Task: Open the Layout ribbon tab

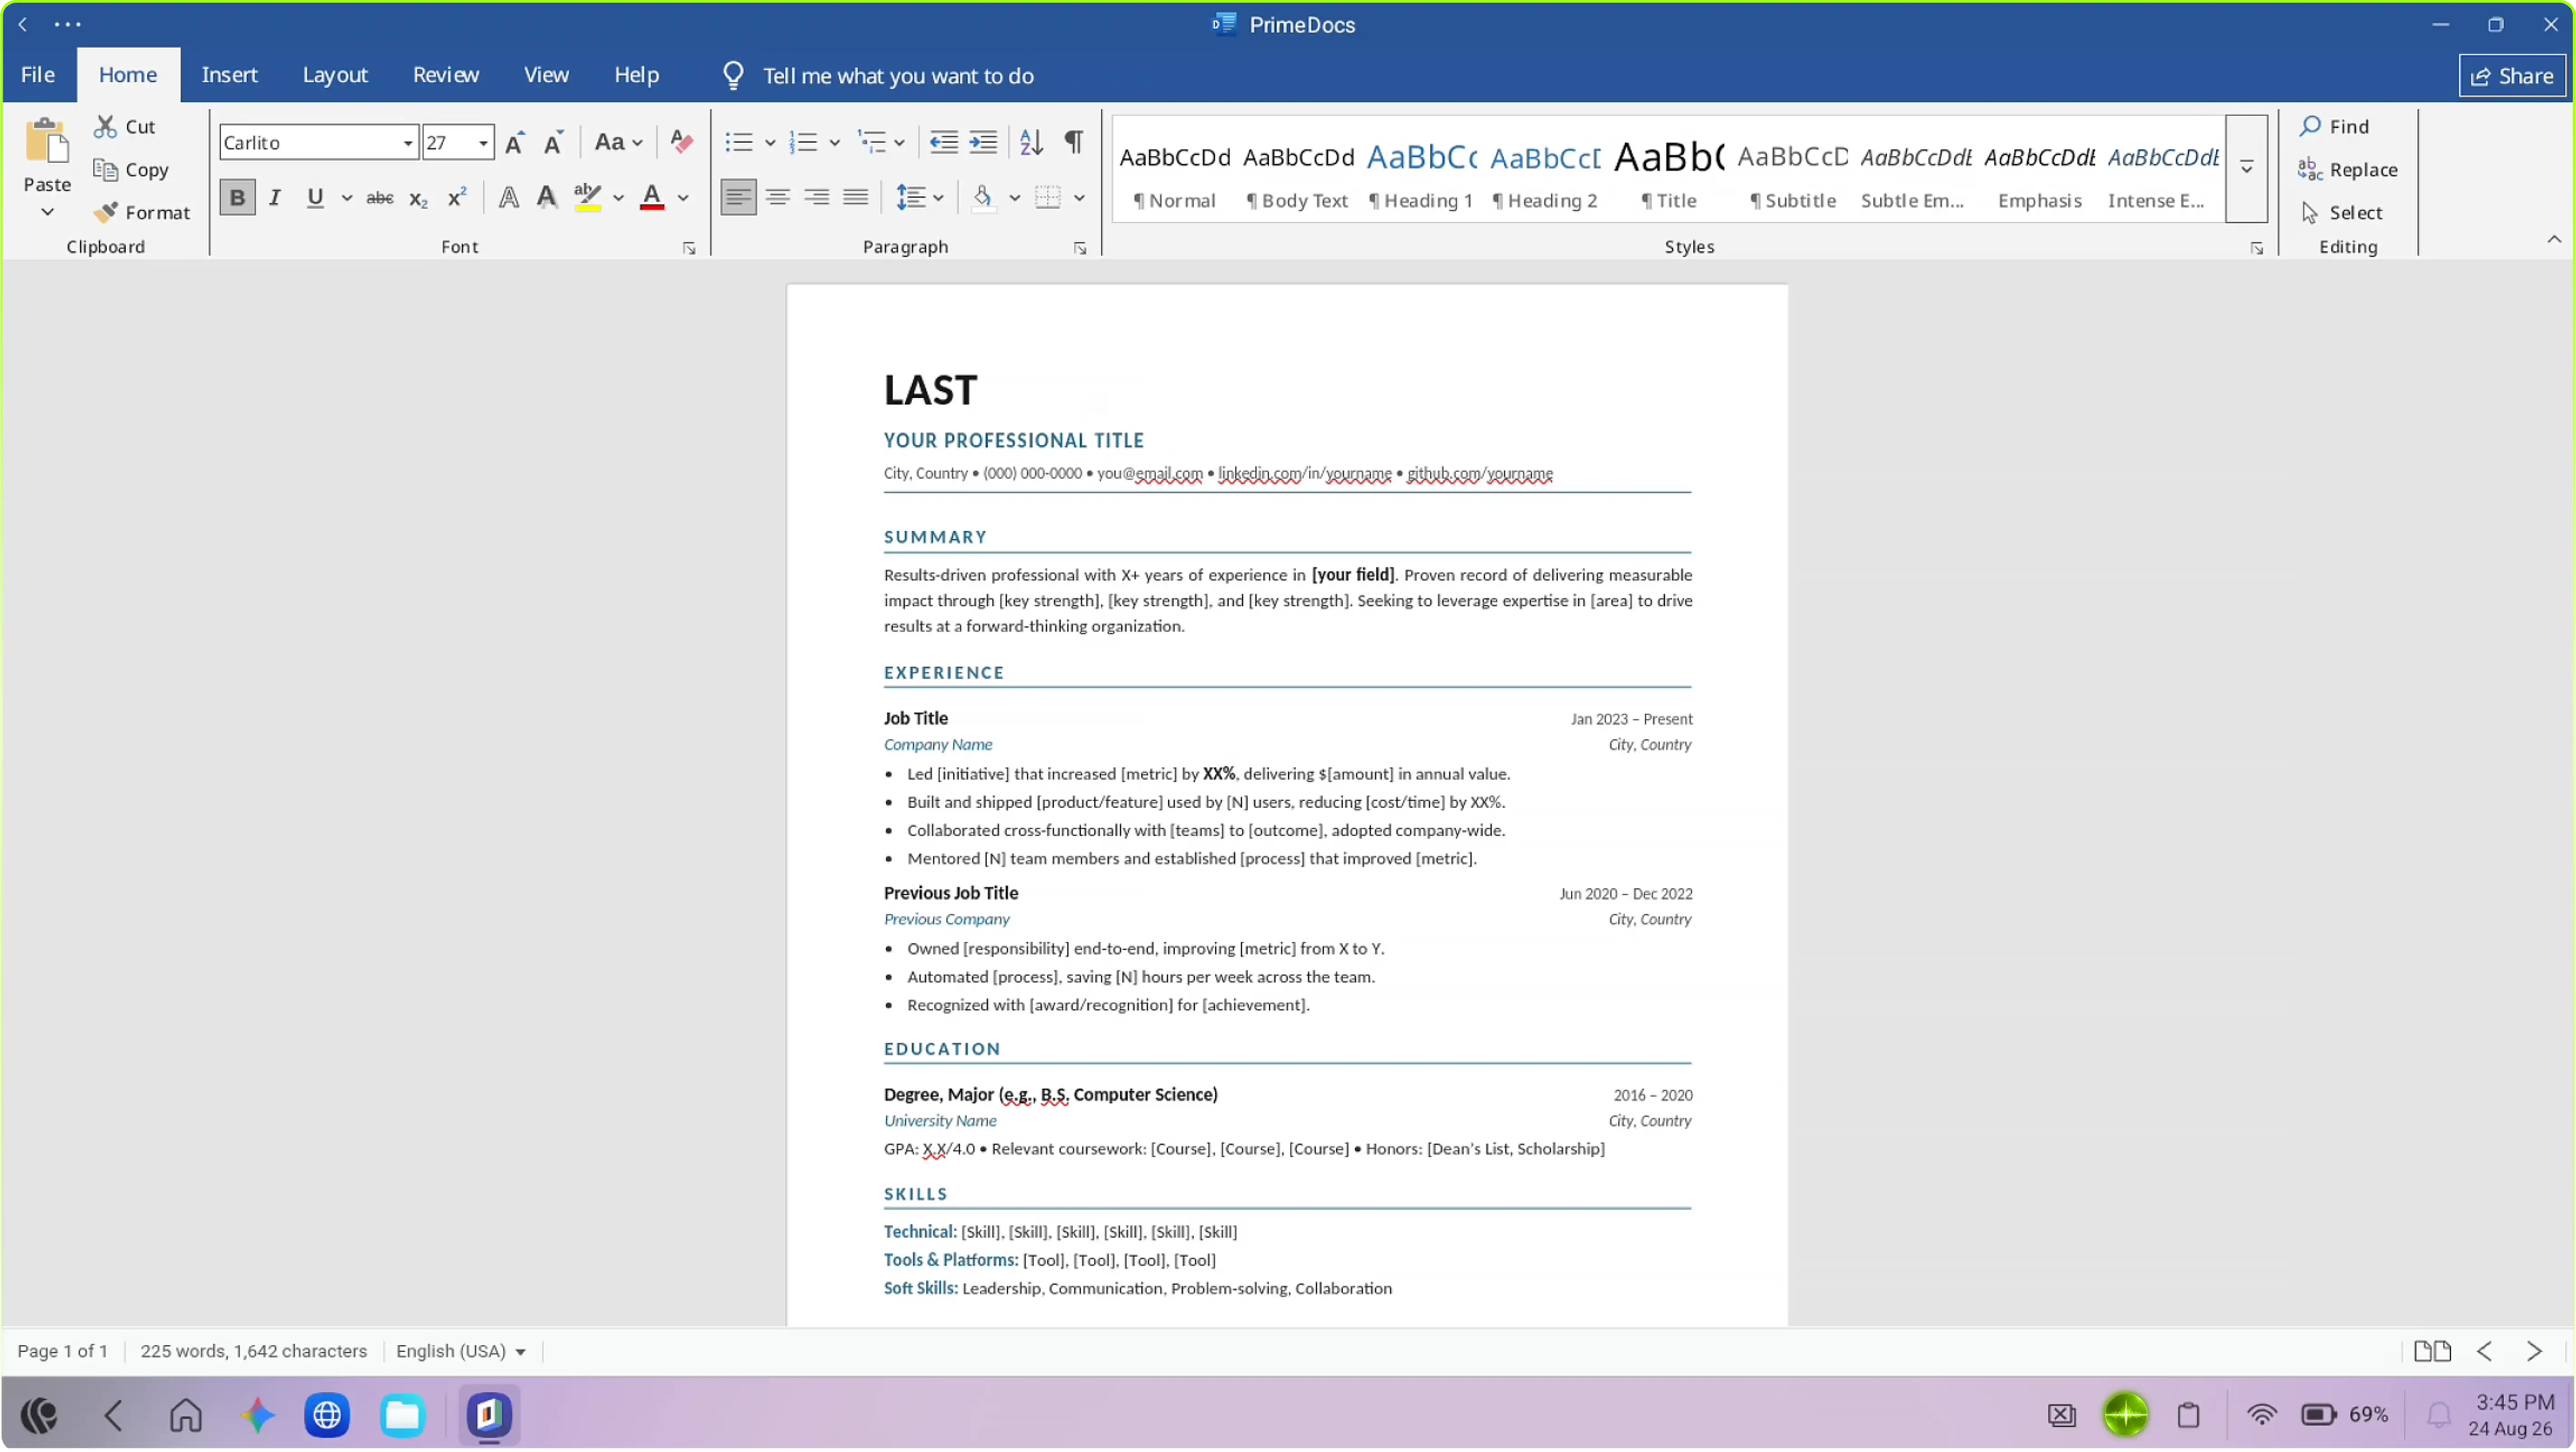Action: coord(335,75)
